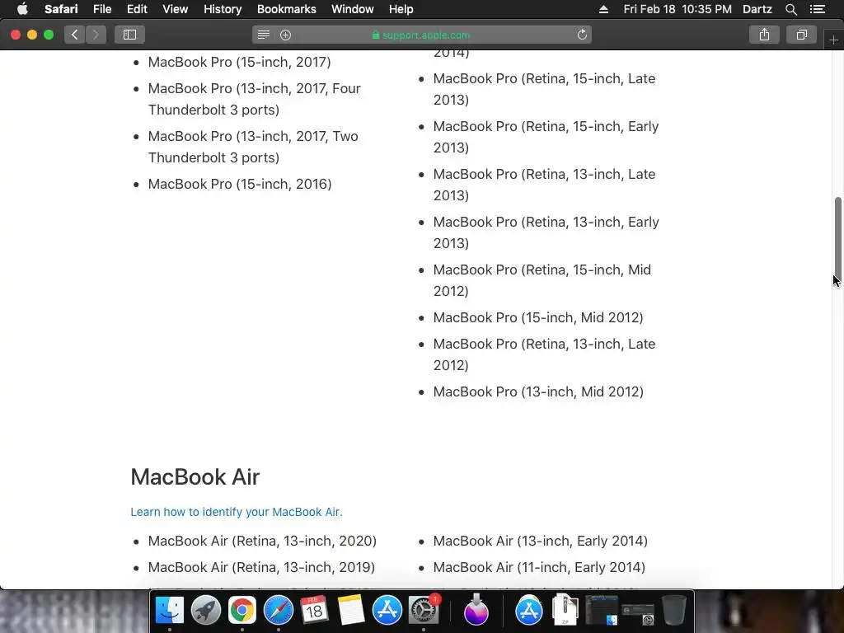Click the eject icon in menu bar

pos(603,9)
